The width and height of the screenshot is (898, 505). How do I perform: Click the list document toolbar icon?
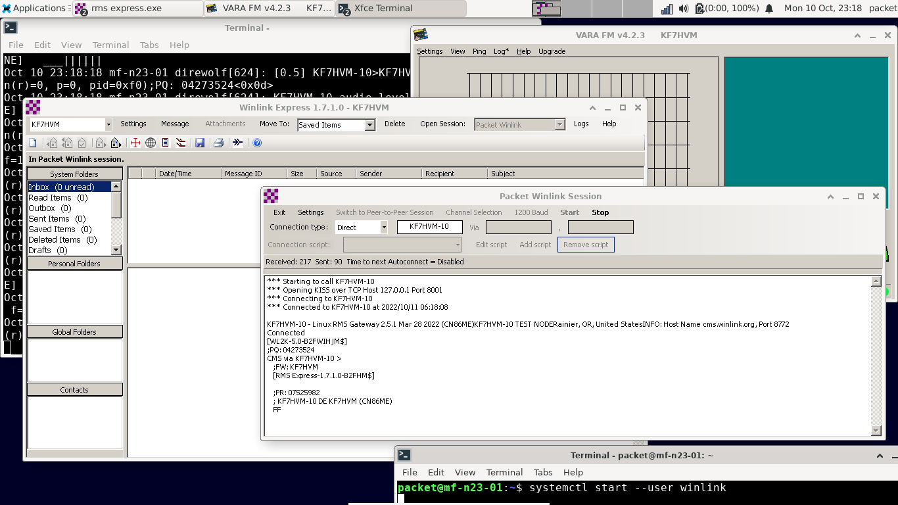click(x=165, y=143)
